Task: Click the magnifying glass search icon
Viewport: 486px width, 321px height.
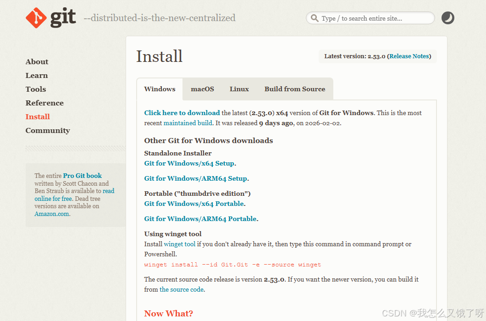Action: 314,18
